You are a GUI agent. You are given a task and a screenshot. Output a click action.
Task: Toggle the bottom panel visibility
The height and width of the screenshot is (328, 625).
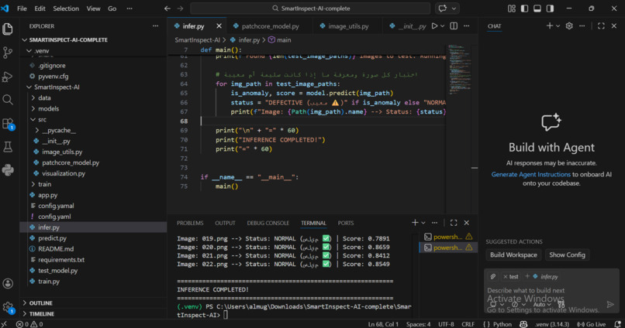click(537, 9)
